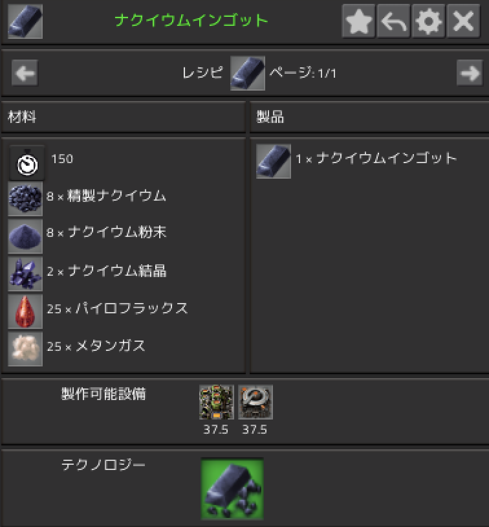This screenshot has width=489, height=527.
Task: Select the ナクイウム粉末 powder icon
Action: point(25,236)
